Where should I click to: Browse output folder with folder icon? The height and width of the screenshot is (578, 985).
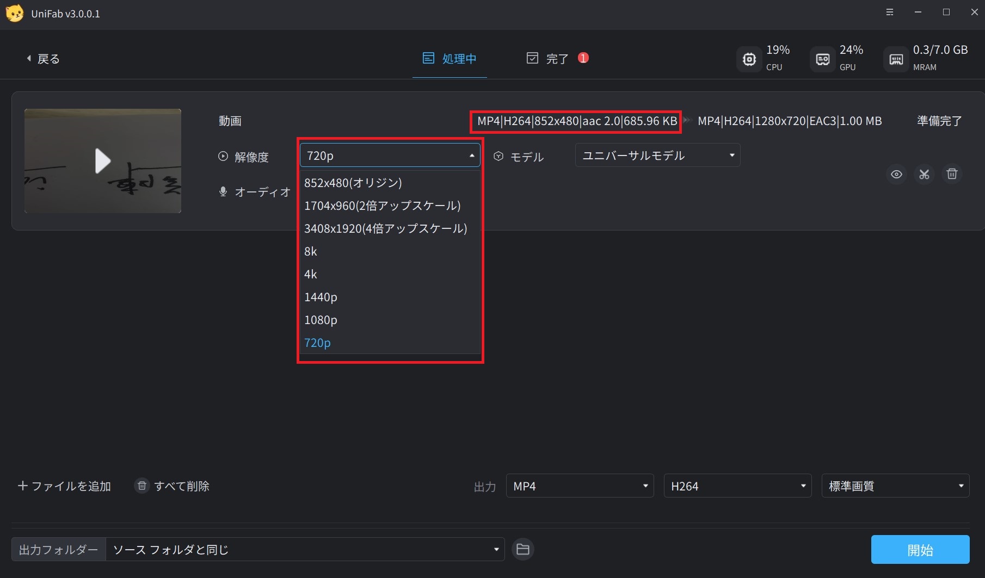523,550
